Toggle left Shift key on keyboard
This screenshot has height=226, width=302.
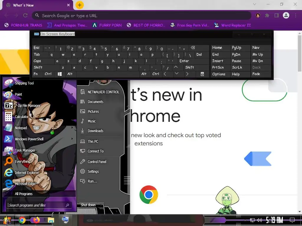(46, 67)
